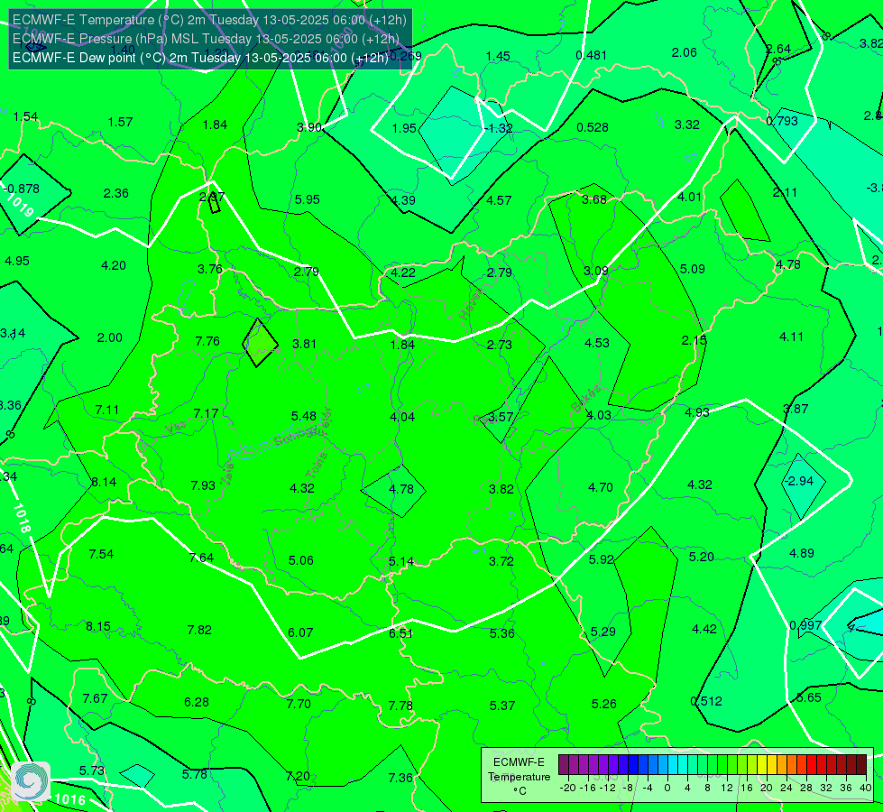Click the 1019 isobar label
The width and height of the screenshot is (883, 812).
(20, 206)
